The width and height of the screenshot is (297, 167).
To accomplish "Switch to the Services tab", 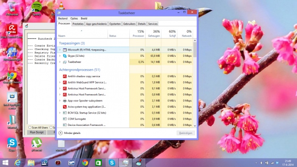I will click(153, 24).
